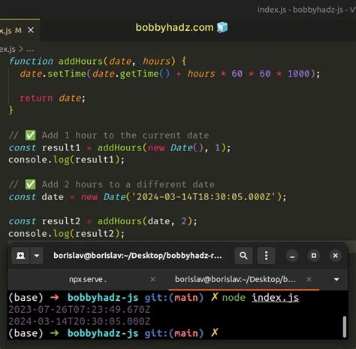Click the 'hours' parameter in function signature

(156, 61)
